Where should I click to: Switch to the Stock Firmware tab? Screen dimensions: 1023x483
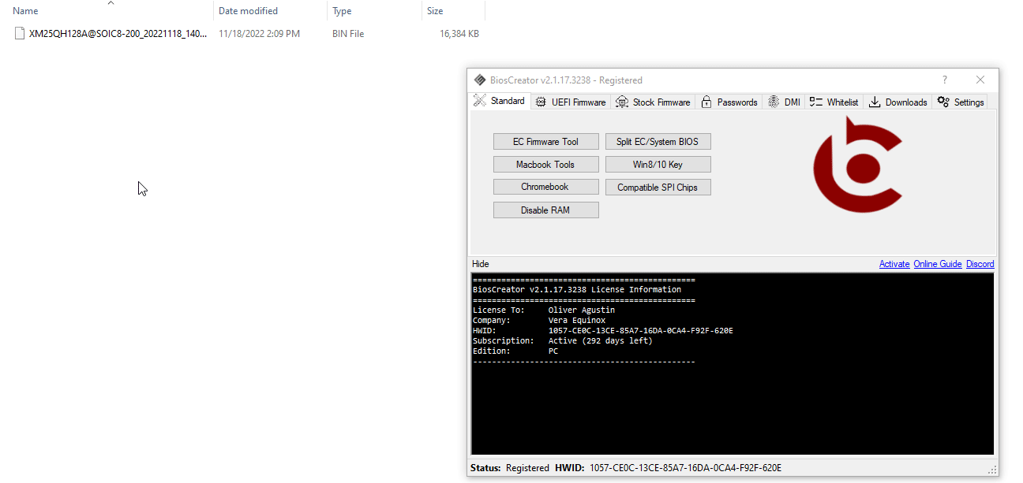click(x=653, y=102)
